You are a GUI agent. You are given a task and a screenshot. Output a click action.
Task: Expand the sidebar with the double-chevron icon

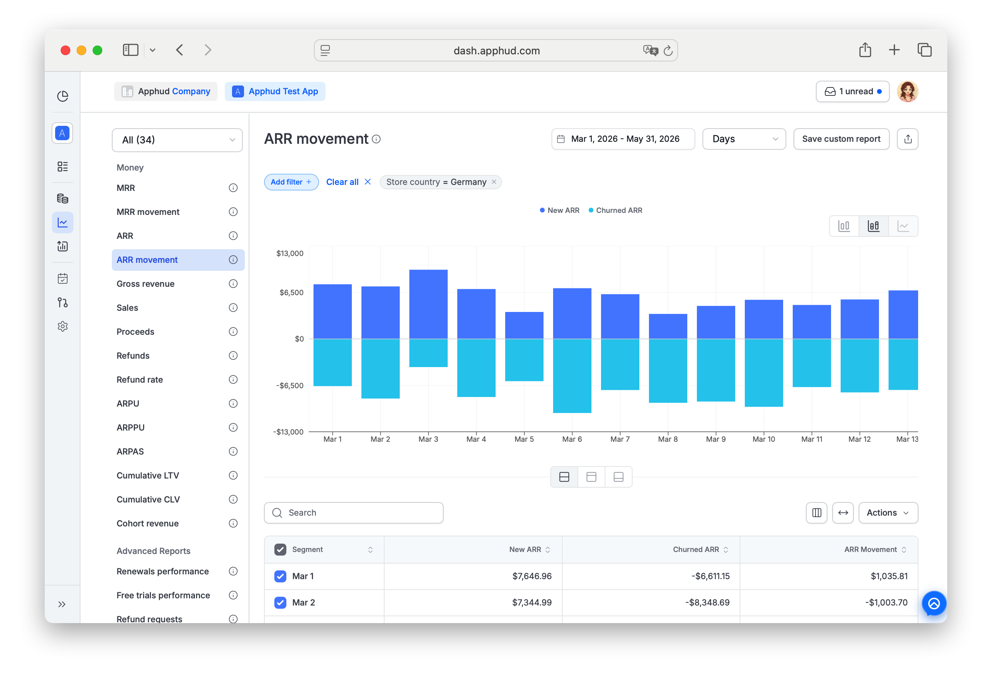[62, 604]
